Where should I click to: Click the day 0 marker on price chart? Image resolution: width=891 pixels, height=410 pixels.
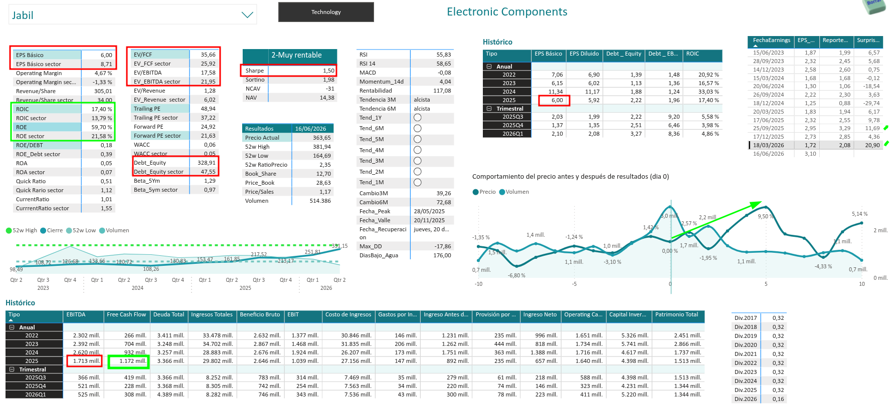coord(670,248)
